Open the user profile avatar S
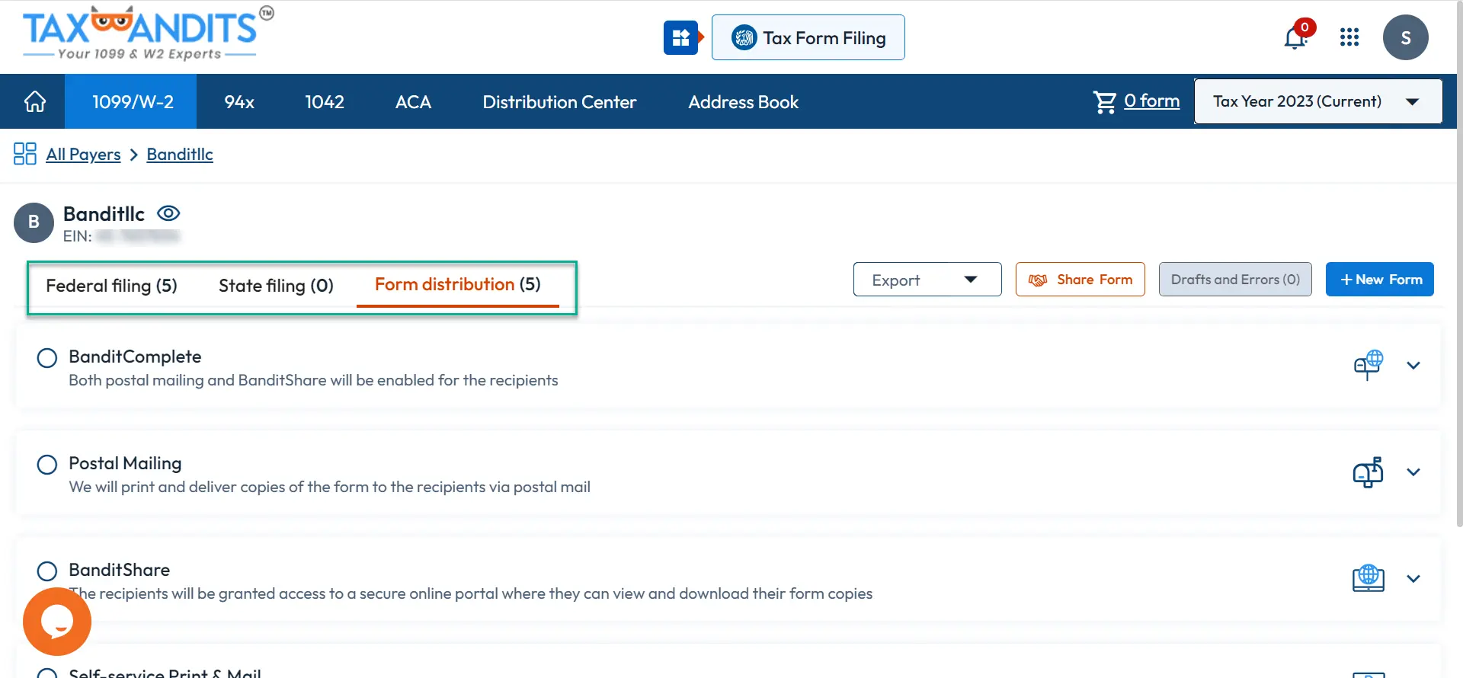Viewport: 1463px width, 678px height. [1406, 37]
